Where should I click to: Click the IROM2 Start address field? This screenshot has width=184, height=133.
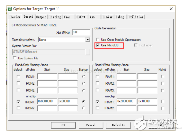click(47, 108)
